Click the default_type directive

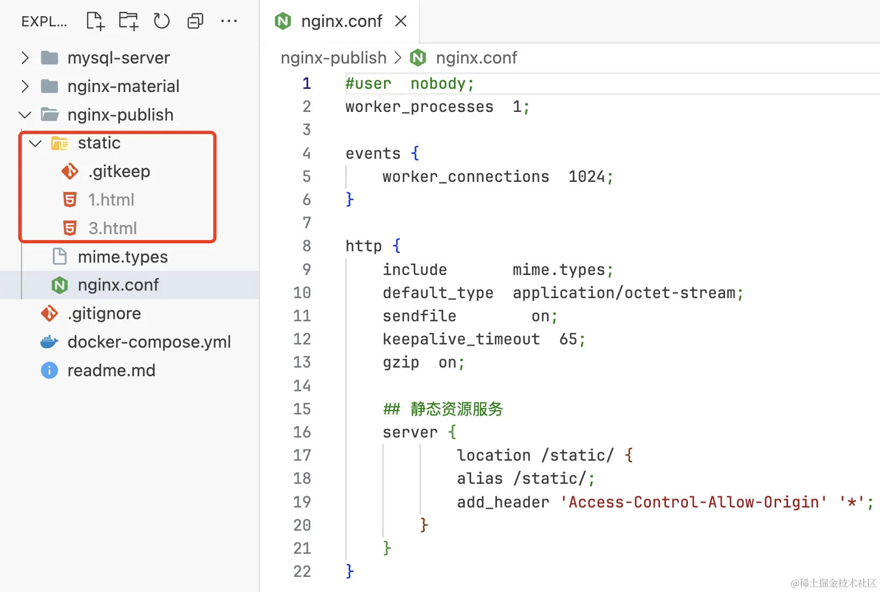click(x=438, y=293)
